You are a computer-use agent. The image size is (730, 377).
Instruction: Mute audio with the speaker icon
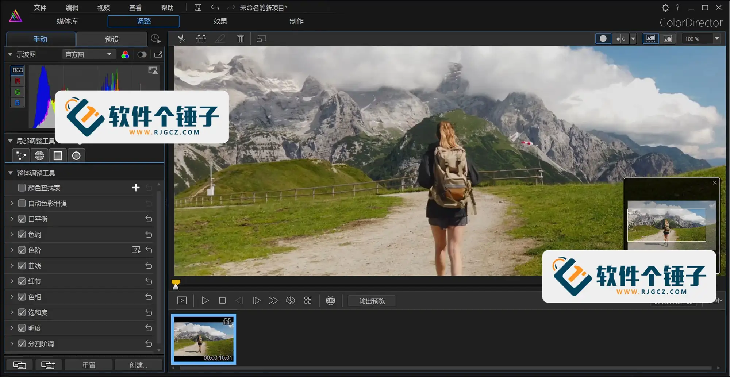[x=290, y=300]
